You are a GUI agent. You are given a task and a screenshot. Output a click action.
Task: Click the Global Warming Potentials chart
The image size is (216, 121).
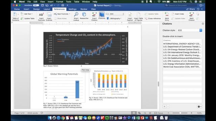tap(64, 87)
